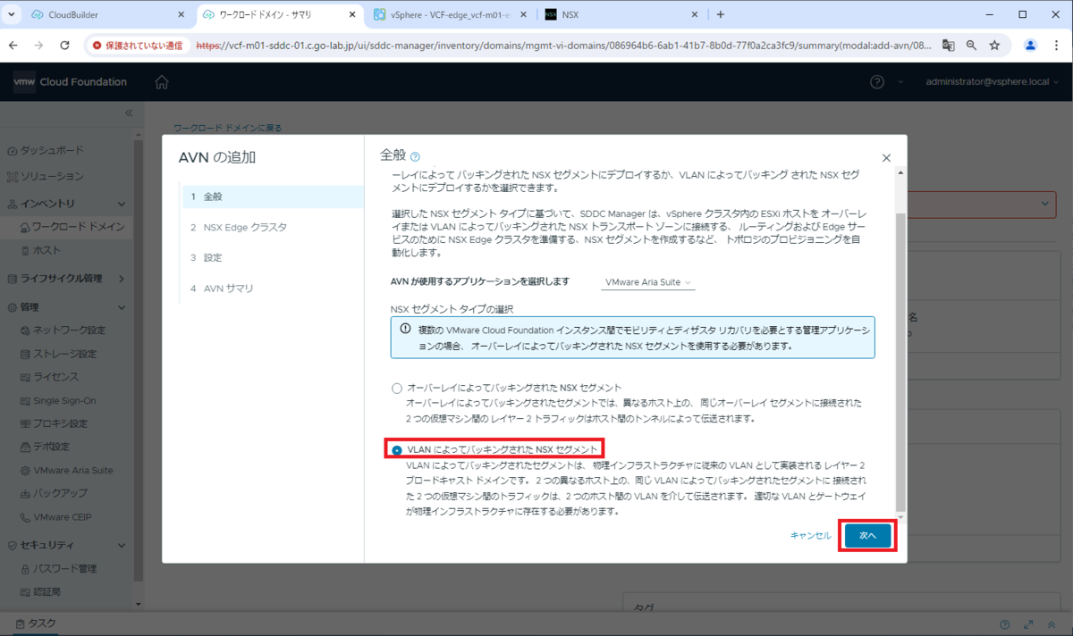This screenshot has width=1073, height=636.
Task: Open the タスク panel at bottom
Action: [35, 623]
